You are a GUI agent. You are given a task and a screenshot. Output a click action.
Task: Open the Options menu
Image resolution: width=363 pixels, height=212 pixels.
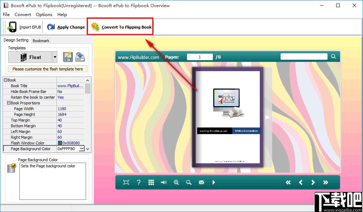[x=44, y=15]
